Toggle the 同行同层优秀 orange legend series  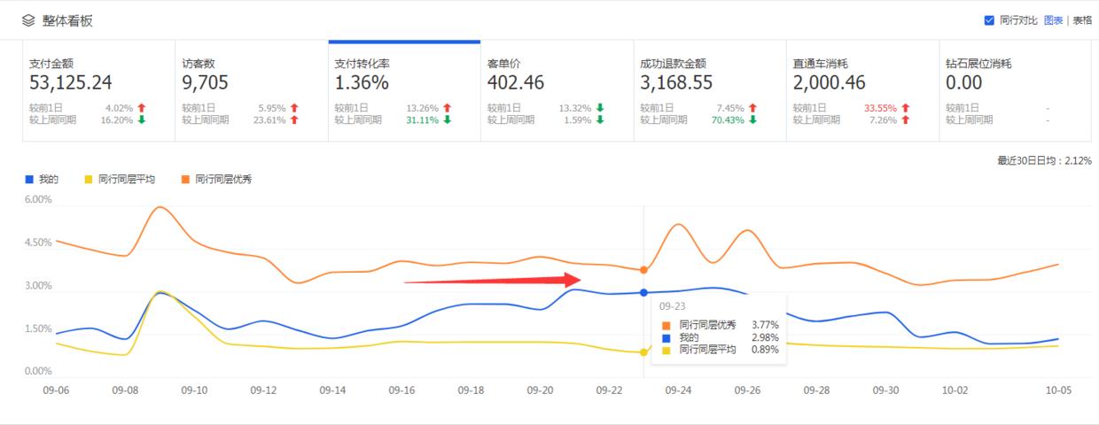coord(217,179)
